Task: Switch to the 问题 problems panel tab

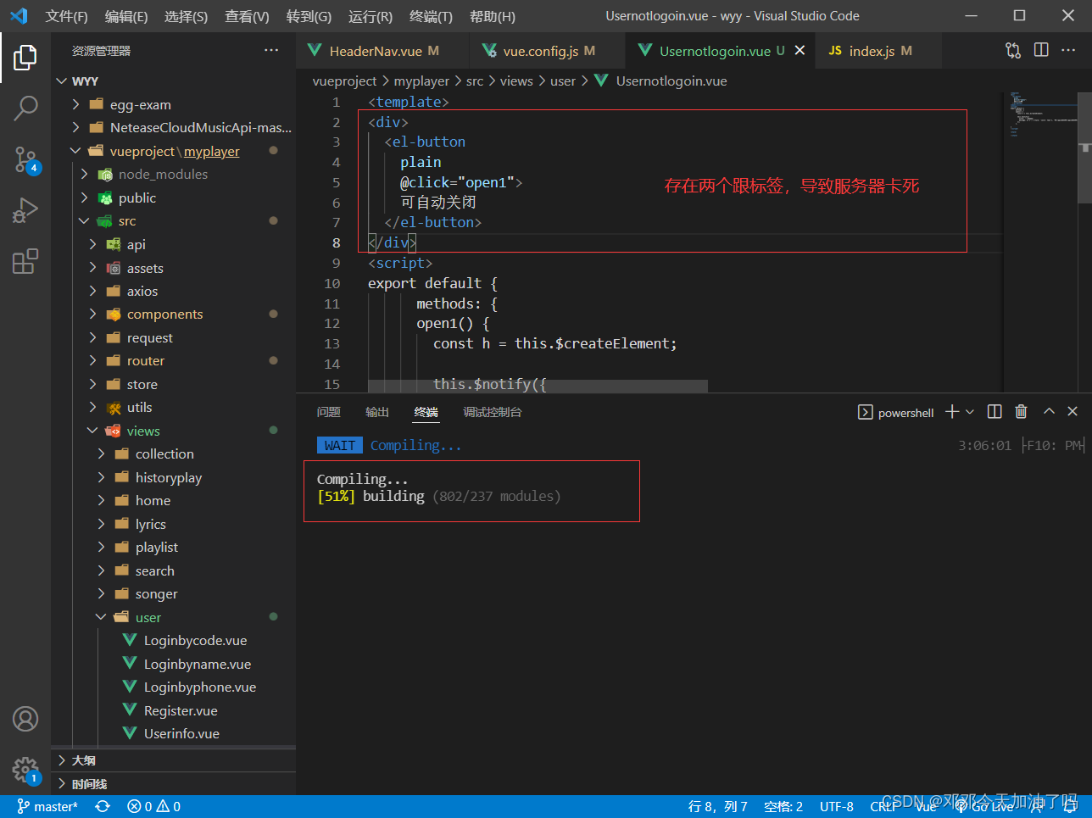Action: (328, 412)
